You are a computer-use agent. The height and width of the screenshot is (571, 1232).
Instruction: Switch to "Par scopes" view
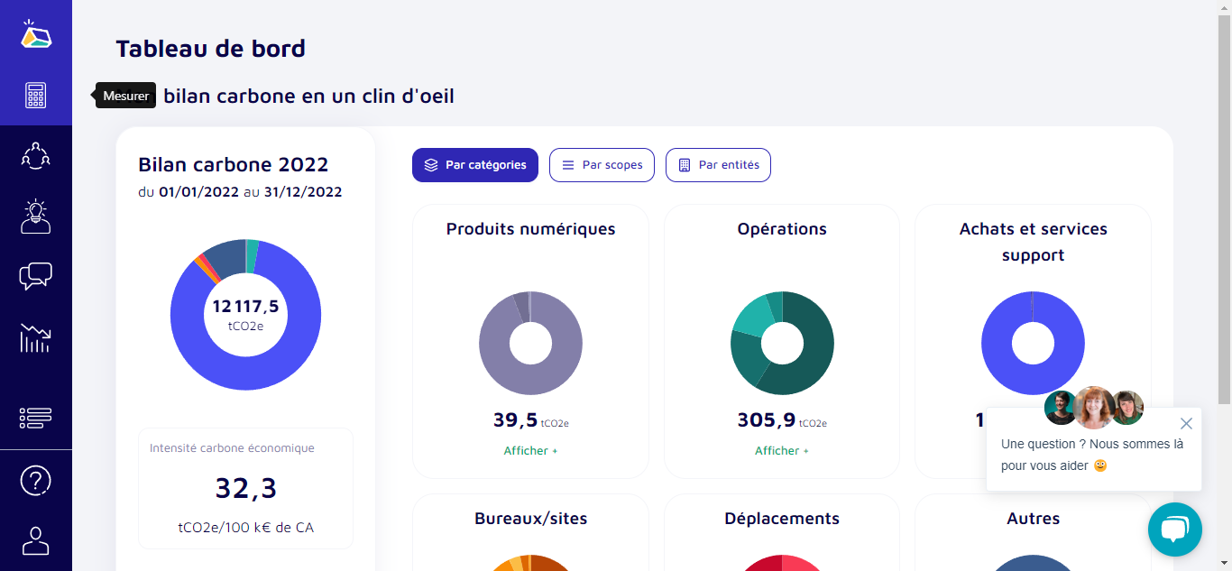[x=602, y=165]
